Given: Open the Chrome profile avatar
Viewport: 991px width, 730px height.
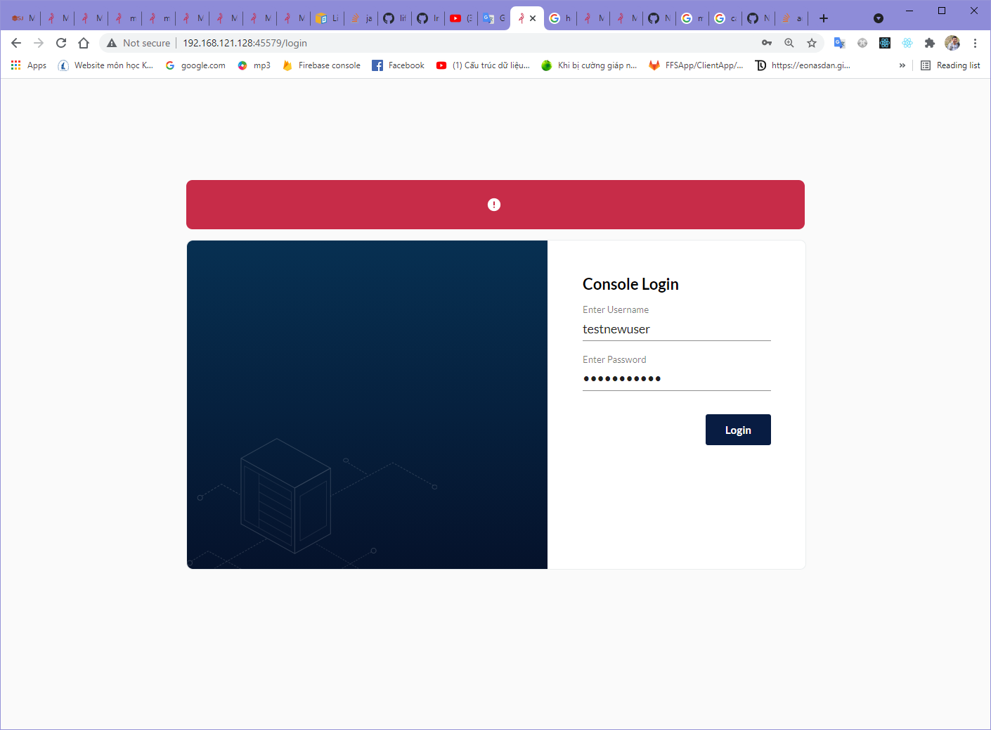Looking at the screenshot, I should (952, 43).
